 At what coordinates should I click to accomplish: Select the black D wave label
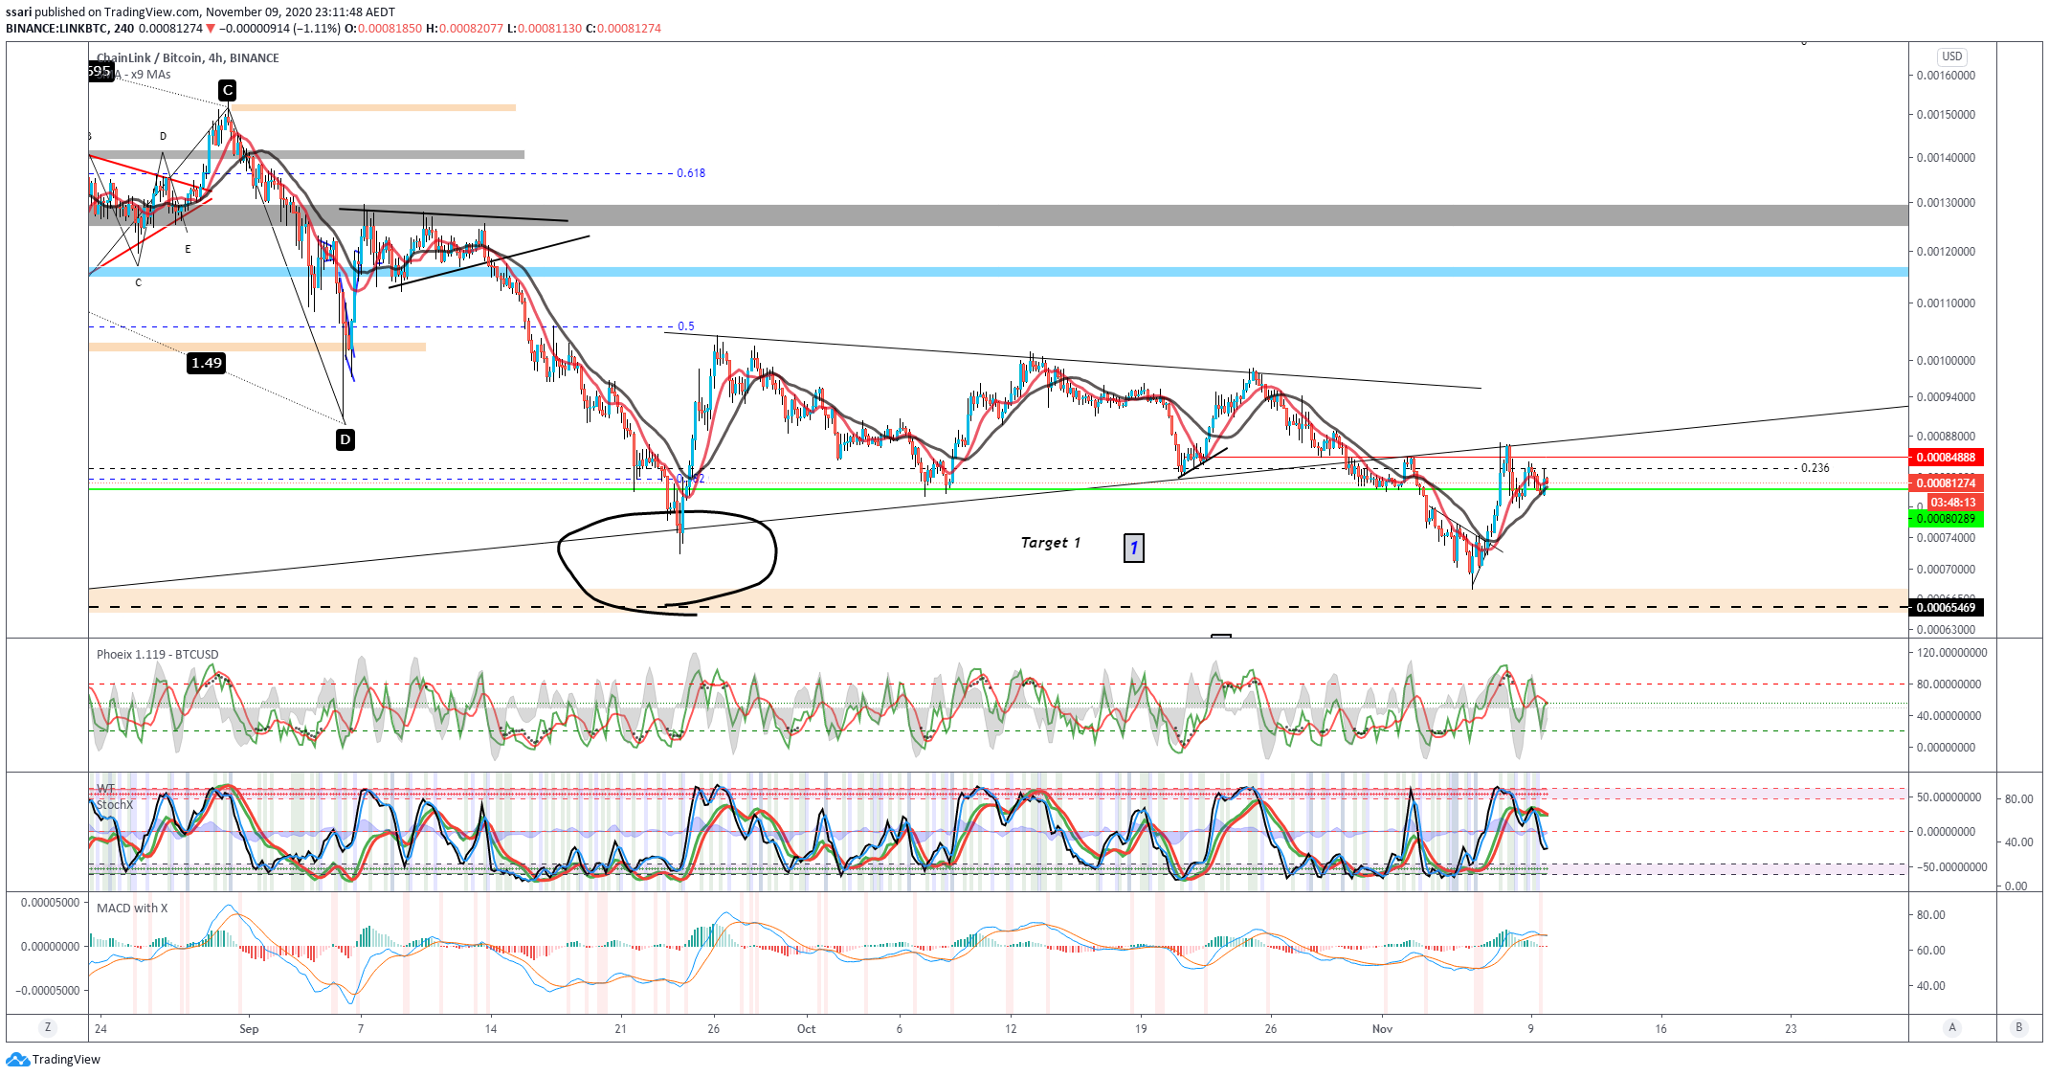(345, 439)
